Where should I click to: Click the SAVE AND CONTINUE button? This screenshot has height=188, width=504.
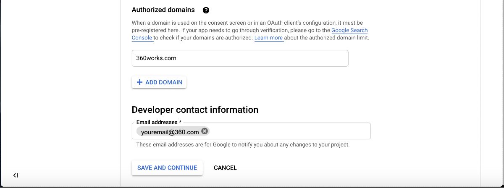point(167,168)
